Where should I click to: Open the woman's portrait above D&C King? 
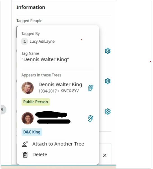[28, 118]
